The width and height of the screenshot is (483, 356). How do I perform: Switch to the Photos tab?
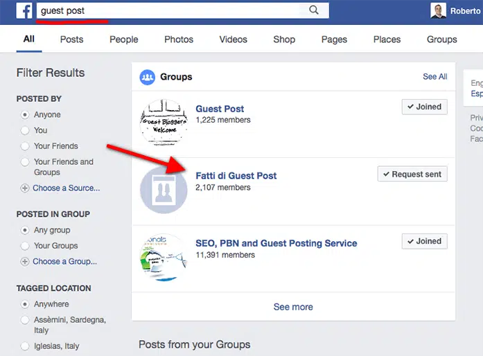(x=179, y=39)
